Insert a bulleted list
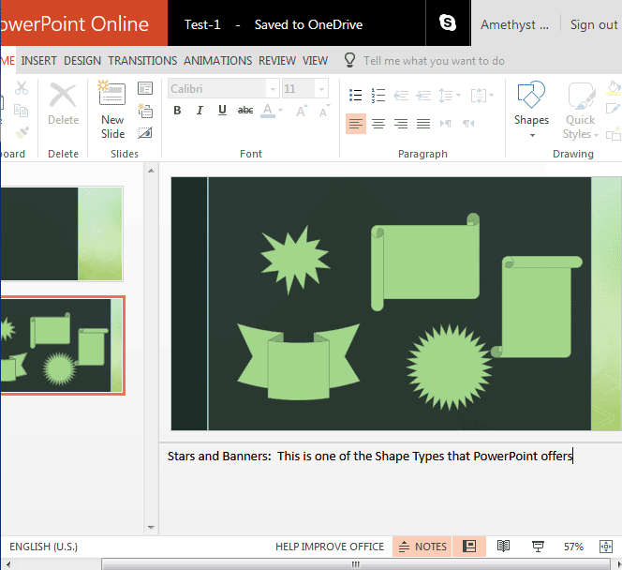 coord(356,95)
